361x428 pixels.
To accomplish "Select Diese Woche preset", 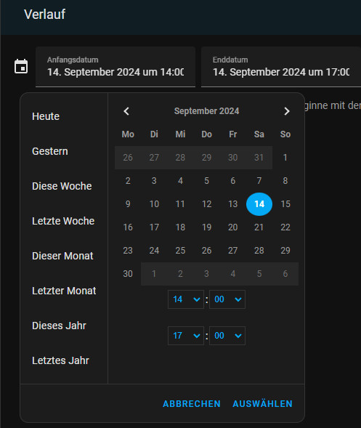I will pyautogui.click(x=62, y=186).
